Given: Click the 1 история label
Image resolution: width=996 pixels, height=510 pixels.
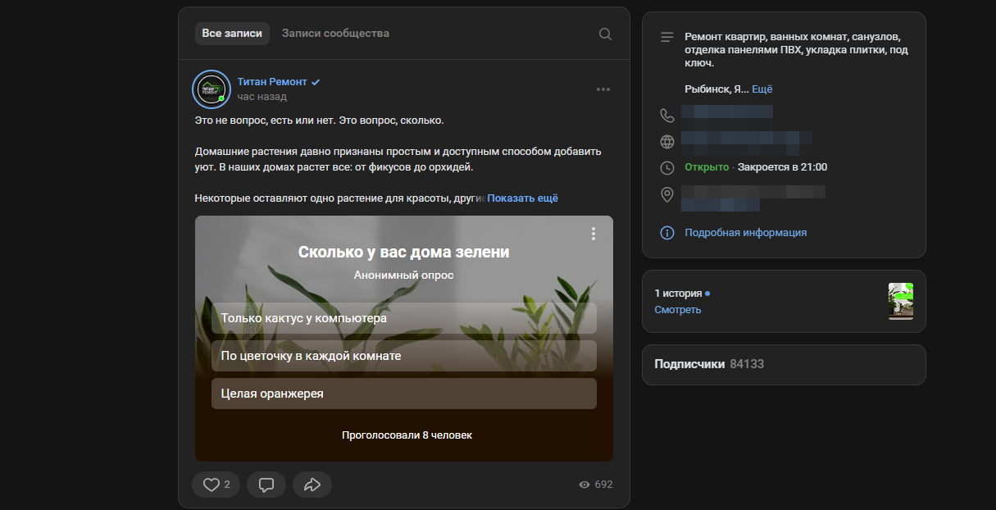Looking at the screenshot, I should [678, 293].
